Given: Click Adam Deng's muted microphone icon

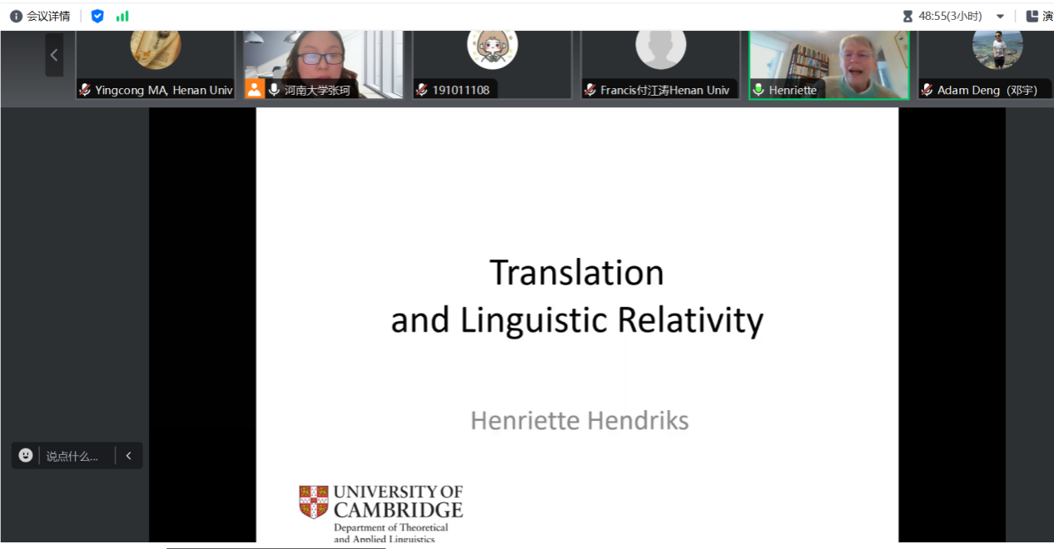Looking at the screenshot, I should [927, 90].
